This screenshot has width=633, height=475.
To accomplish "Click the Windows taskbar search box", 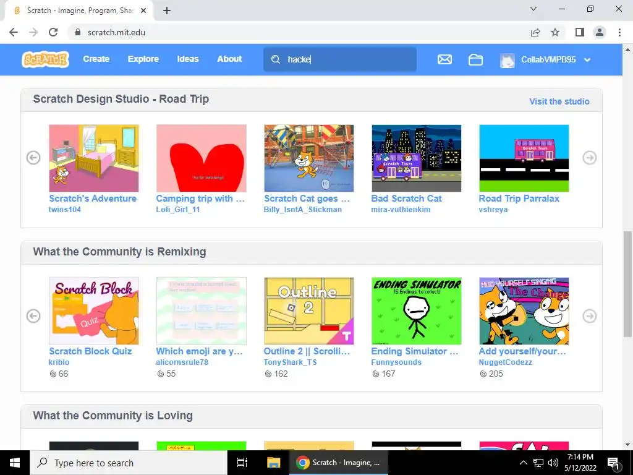I will point(129,463).
